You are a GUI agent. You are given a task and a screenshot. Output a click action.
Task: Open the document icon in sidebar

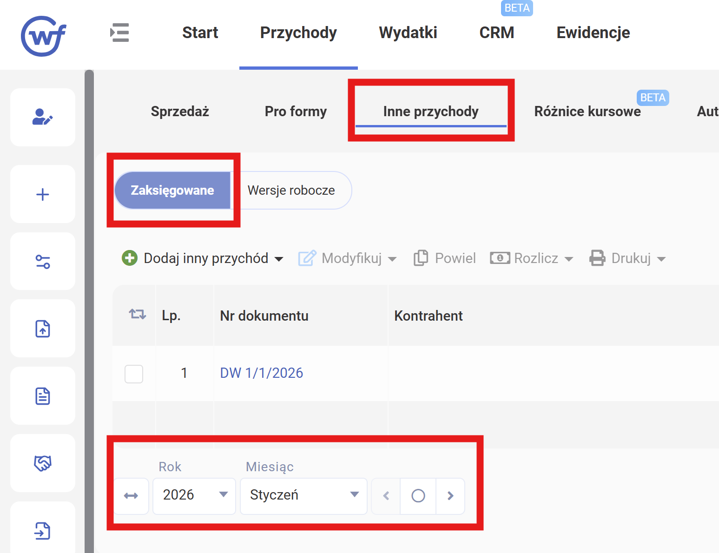(42, 396)
